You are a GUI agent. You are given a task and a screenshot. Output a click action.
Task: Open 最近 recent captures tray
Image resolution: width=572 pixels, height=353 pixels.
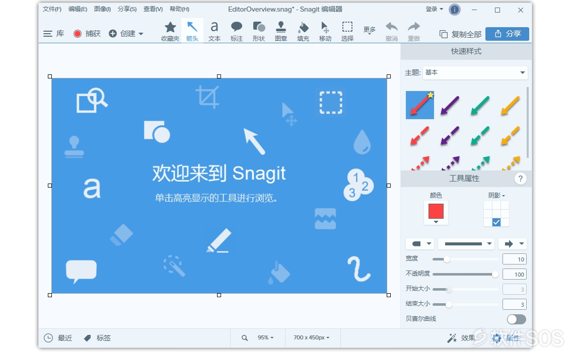(x=58, y=338)
